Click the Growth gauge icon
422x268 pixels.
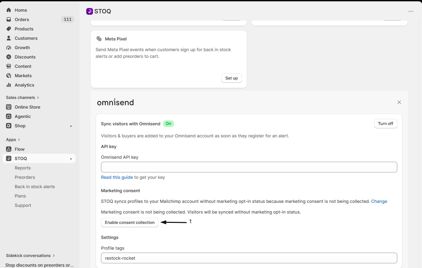pyautogui.click(x=9, y=47)
